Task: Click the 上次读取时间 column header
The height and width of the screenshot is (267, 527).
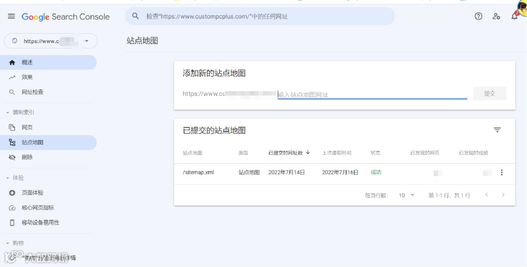Action: [x=337, y=153]
